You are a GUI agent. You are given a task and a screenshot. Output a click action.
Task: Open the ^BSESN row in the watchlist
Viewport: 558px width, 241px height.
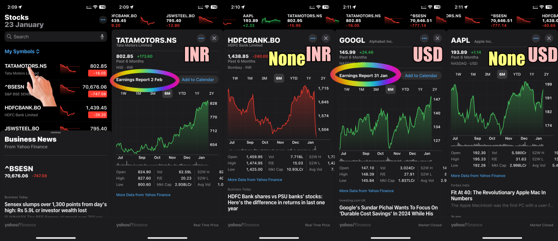[x=56, y=89]
